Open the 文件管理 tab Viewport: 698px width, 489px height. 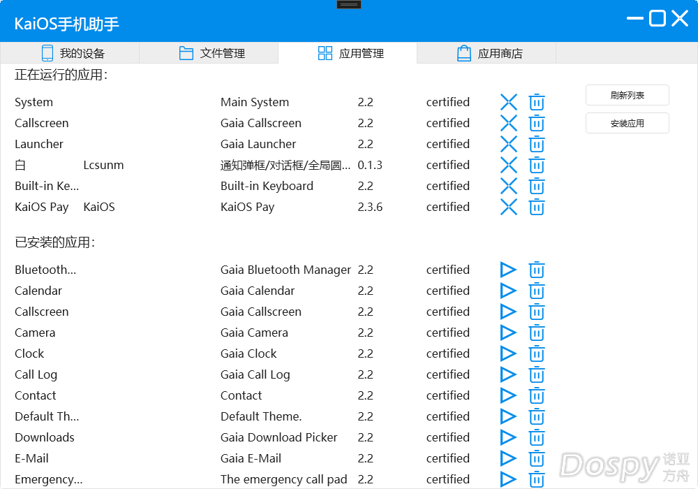[x=209, y=53]
